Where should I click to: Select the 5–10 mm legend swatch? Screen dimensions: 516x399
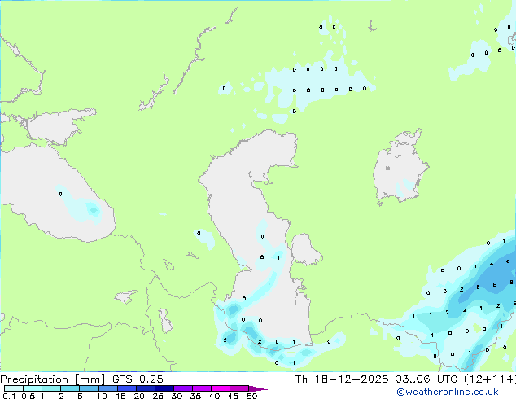tap(89, 388)
